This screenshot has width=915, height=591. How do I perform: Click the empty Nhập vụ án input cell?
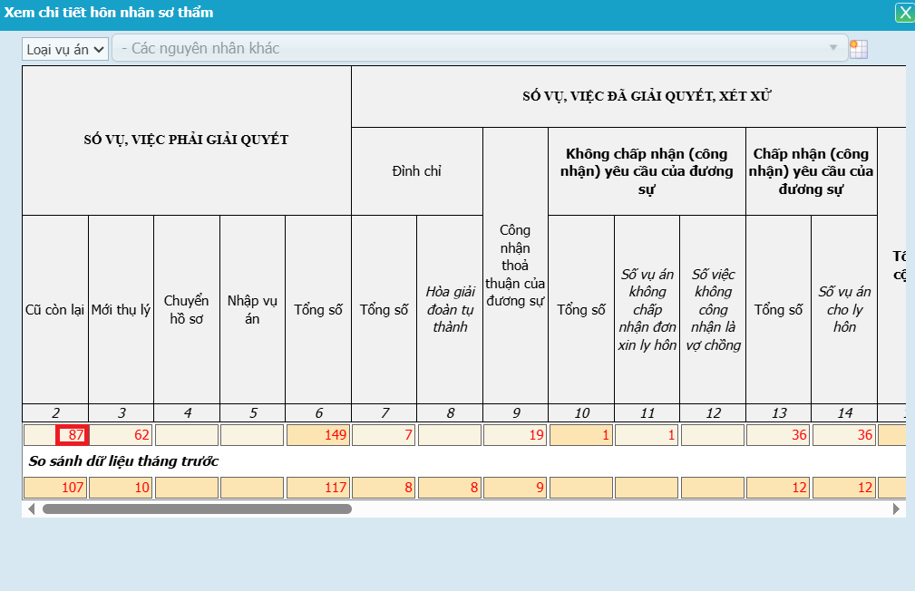[x=252, y=435]
